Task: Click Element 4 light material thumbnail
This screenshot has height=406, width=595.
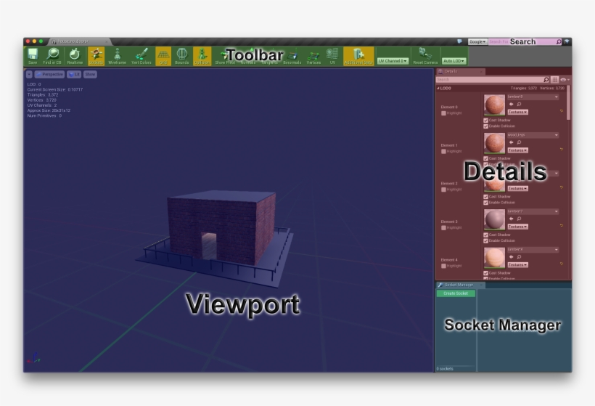Action: click(x=494, y=258)
